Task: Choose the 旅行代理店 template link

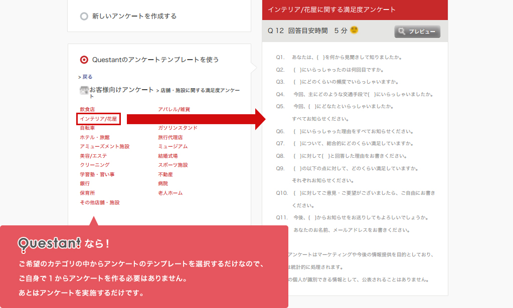Action: tap(170, 138)
